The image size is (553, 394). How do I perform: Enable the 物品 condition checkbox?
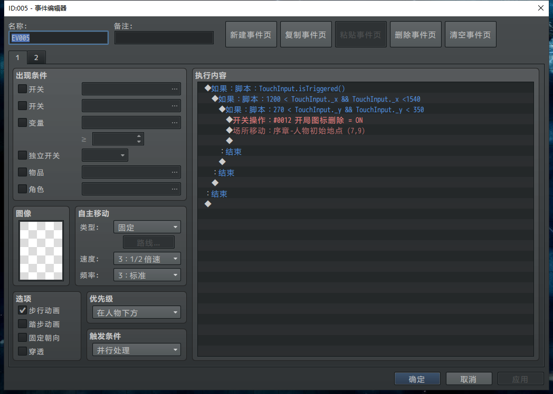pos(22,172)
